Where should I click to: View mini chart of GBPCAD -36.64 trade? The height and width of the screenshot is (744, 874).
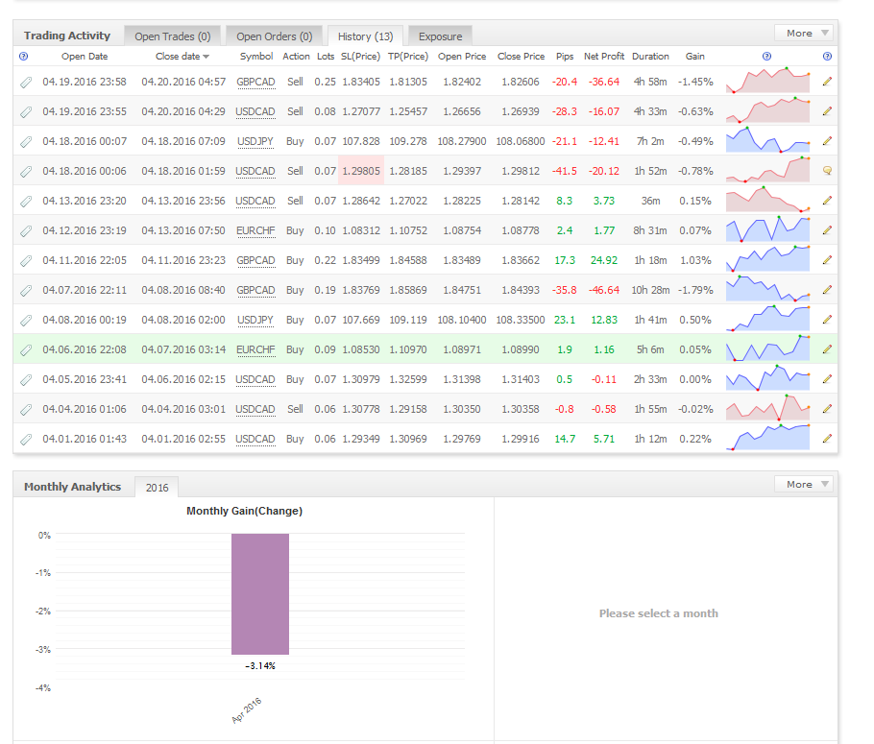coord(768,82)
